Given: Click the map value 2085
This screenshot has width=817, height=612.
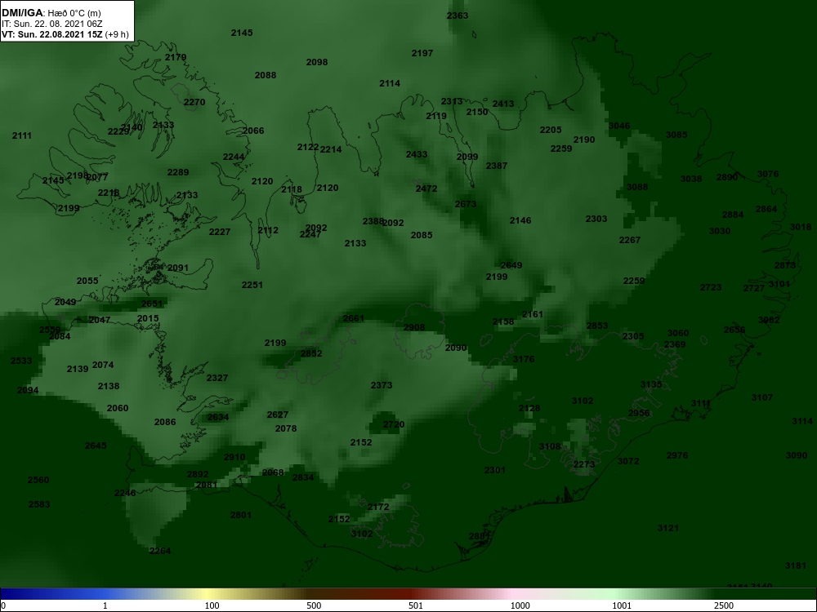Looking at the screenshot, I should [422, 235].
